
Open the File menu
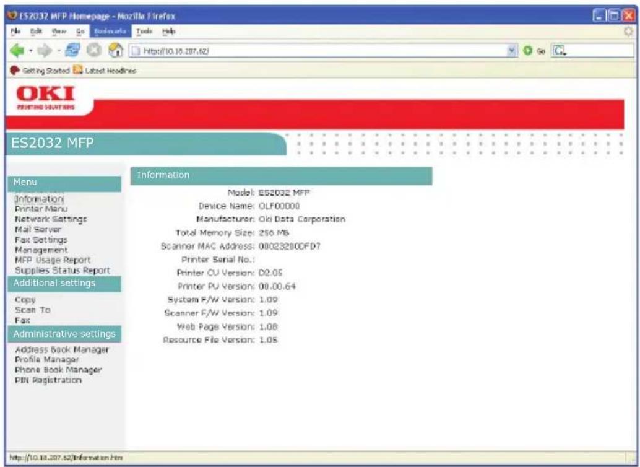15,31
